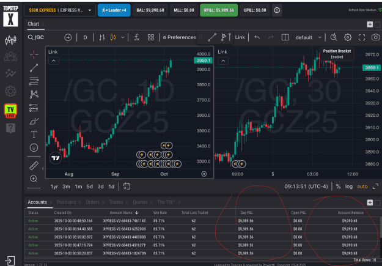Redo the last chart action
This screenshot has height=266, width=382.
point(271,37)
